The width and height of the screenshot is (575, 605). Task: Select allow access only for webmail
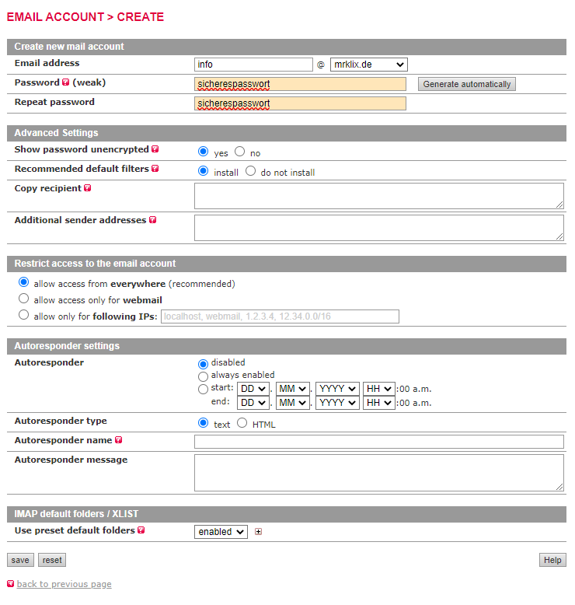pos(23,299)
